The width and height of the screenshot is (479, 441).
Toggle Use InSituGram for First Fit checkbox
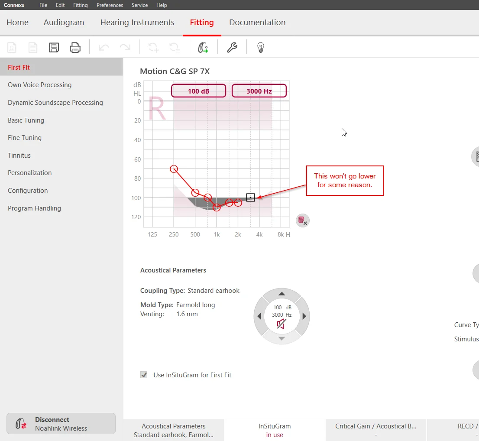144,375
